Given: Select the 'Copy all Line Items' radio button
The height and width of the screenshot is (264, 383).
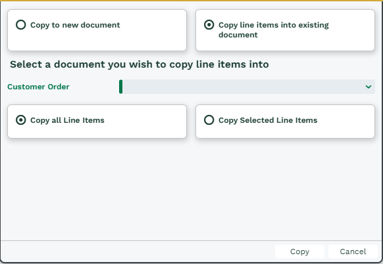Looking at the screenshot, I should coord(21,120).
